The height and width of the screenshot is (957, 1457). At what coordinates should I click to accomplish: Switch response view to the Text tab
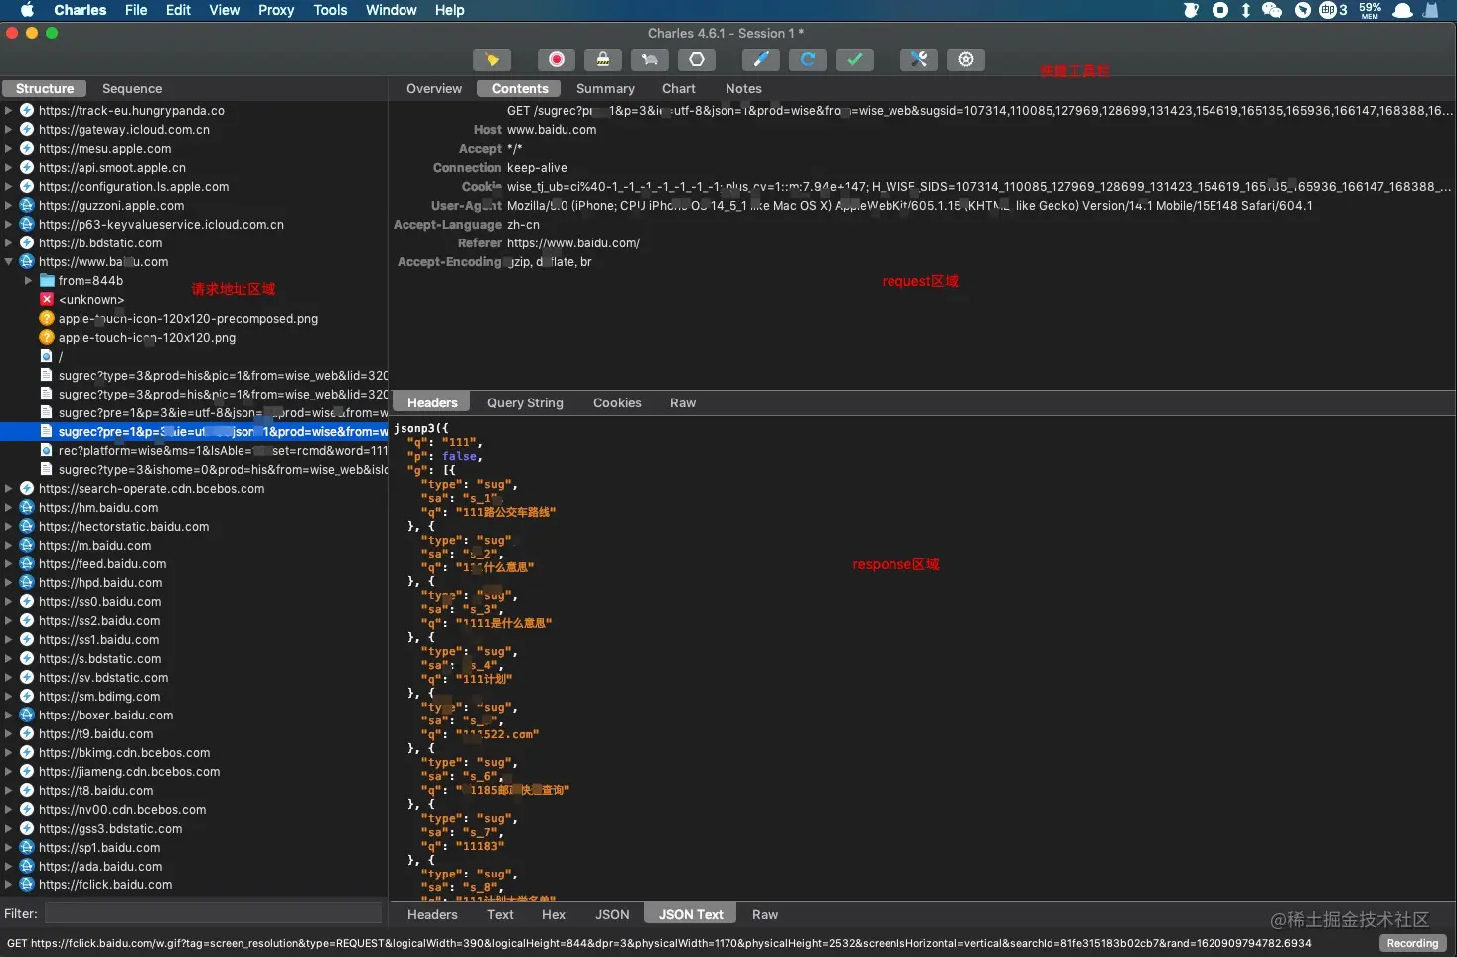(500, 914)
